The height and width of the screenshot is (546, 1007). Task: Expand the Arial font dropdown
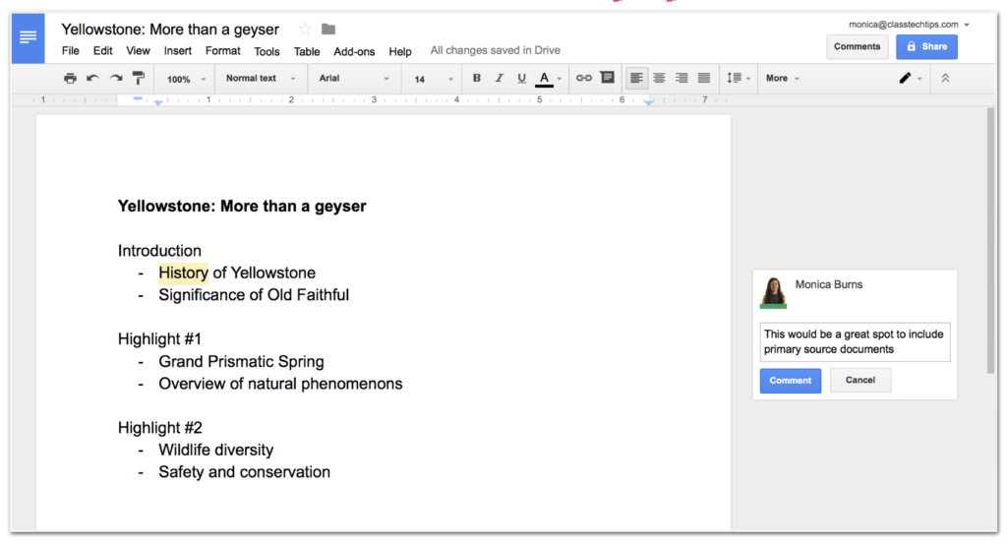coord(353,79)
